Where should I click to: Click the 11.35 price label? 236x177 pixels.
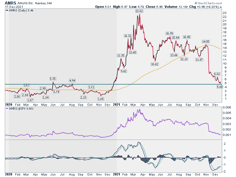click(121, 56)
